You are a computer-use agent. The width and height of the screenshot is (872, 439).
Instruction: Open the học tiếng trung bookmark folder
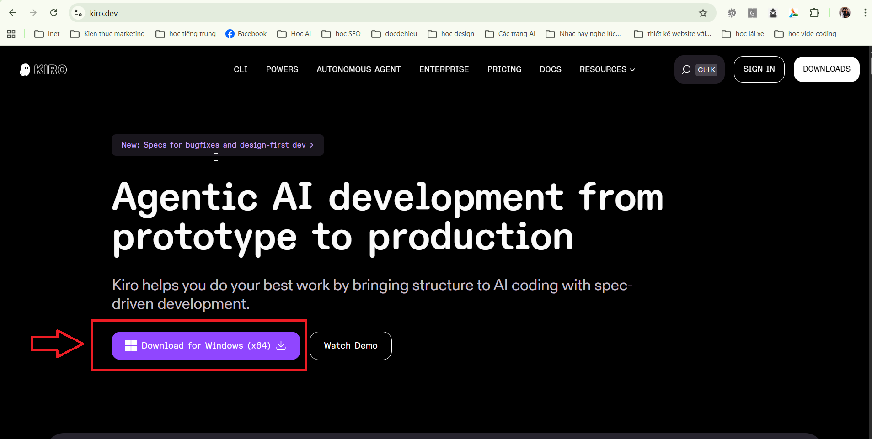(186, 34)
